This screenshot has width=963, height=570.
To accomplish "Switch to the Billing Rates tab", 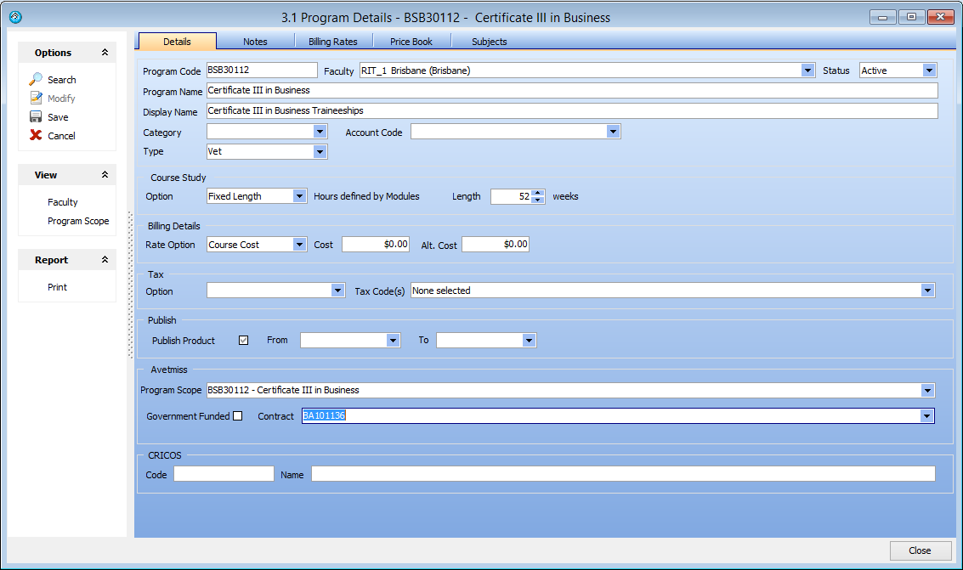I will click(x=333, y=42).
